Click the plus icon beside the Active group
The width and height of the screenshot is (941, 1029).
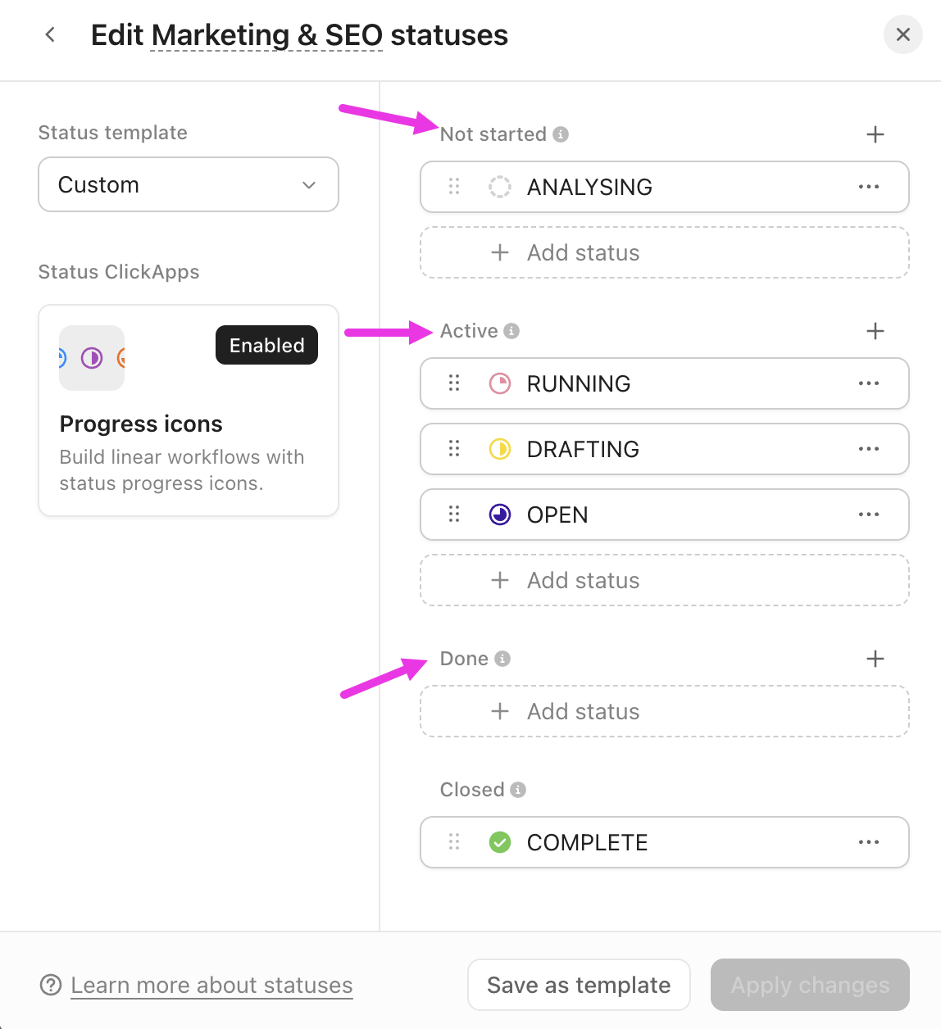[x=875, y=331]
